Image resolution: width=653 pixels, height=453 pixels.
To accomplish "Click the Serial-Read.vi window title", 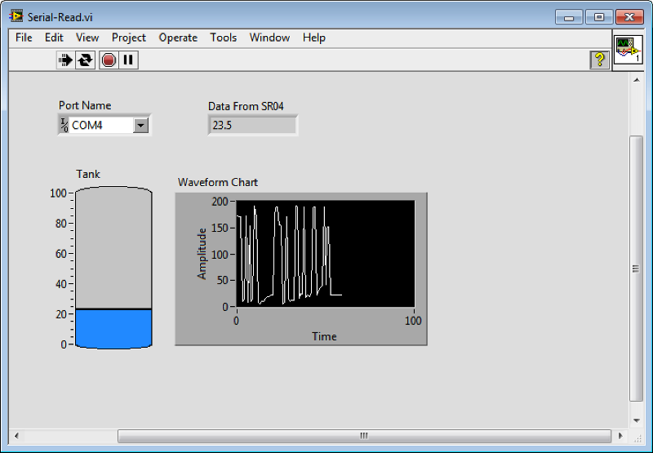I will [60, 17].
